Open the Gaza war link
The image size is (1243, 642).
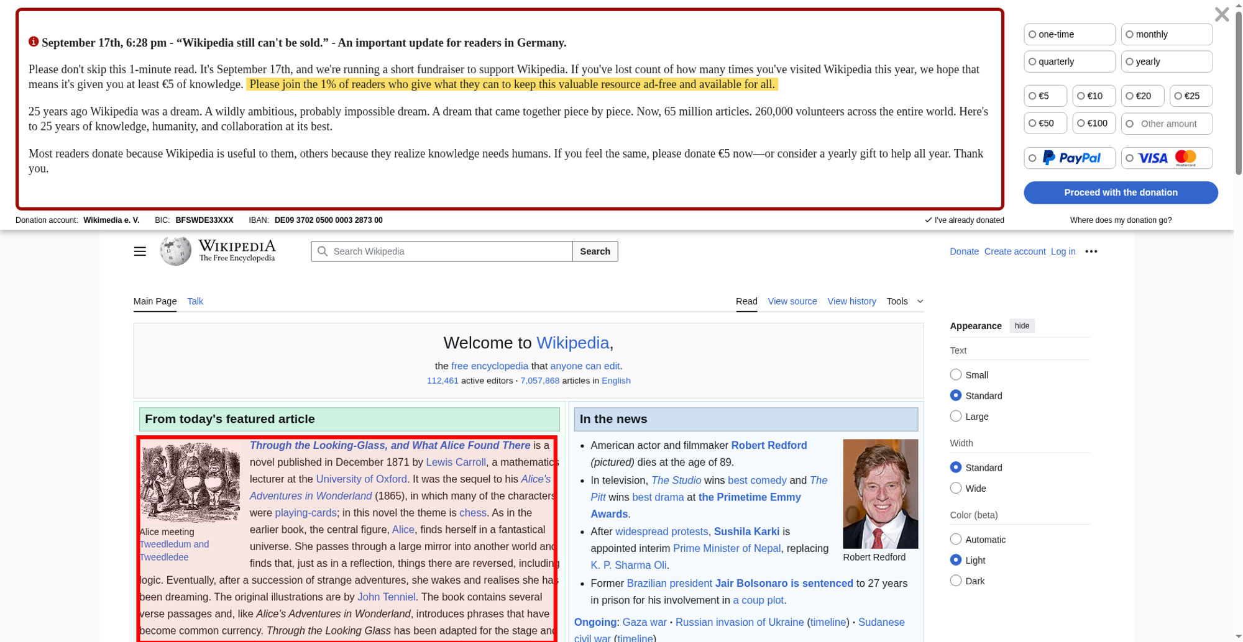pyautogui.click(x=644, y=622)
